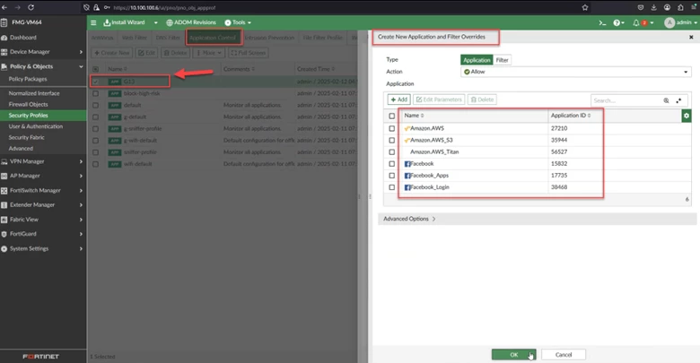Open Security Profiles in sidebar

(x=28, y=116)
